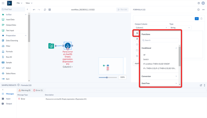Toggle the blue expression editor button
Viewport: 207px width, 118px height.
[197, 19]
